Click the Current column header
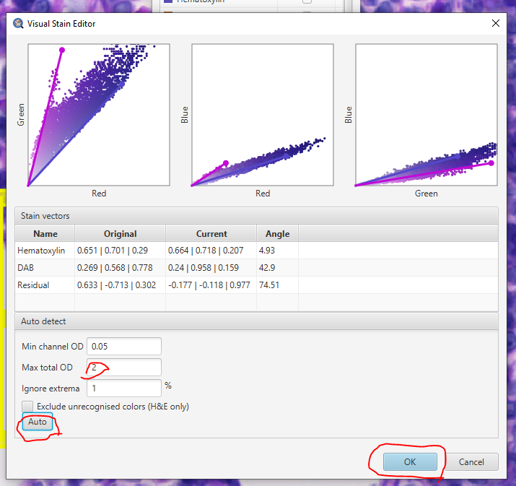Screen dimensions: 516x486 click(211, 233)
